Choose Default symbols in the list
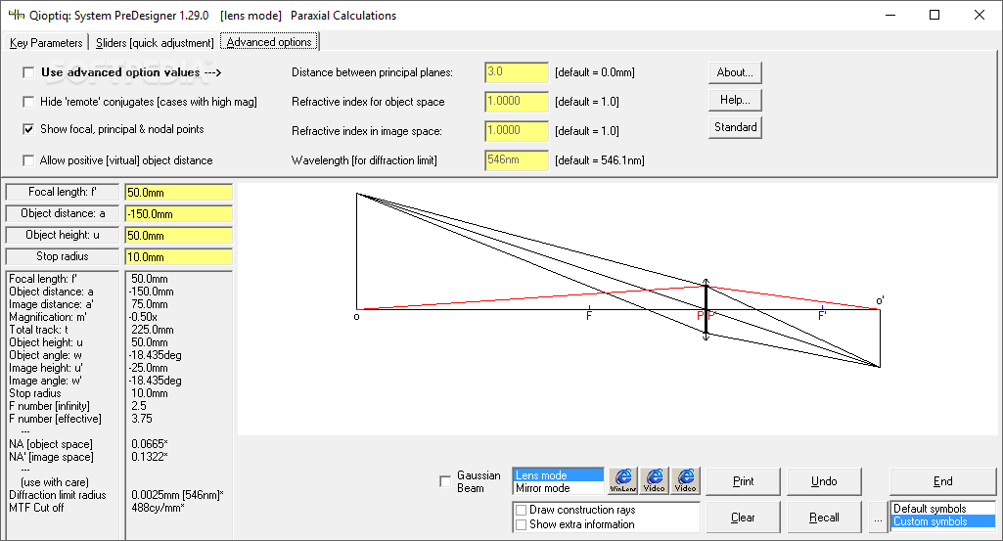1003x541 pixels. (x=943, y=509)
